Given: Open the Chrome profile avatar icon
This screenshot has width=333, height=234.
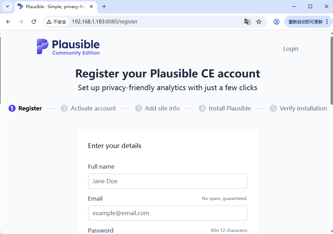Looking at the screenshot, I should click(x=276, y=22).
